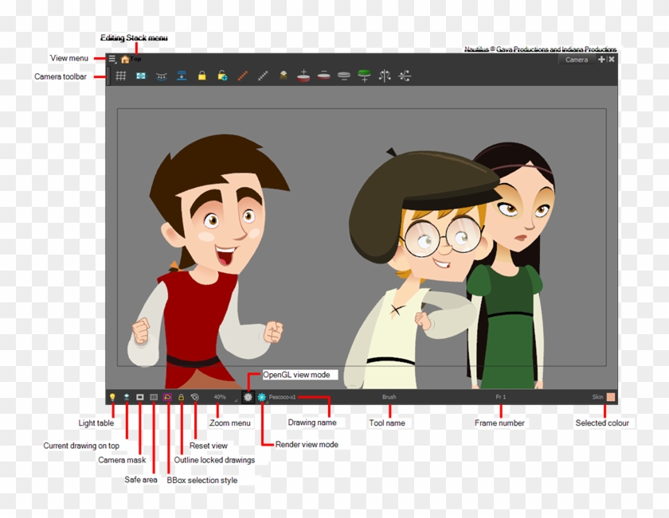Select the Render view mode icon
This screenshot has height=518, width=669.
point(264,398)
